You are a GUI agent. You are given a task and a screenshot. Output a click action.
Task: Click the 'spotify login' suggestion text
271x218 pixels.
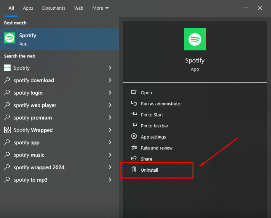[28, 93]
